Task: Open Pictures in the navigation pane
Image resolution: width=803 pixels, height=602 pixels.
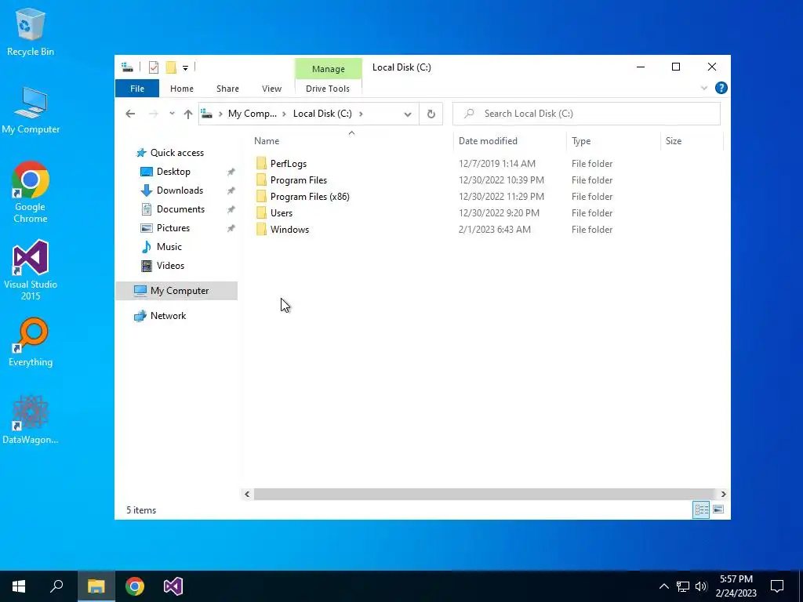Action: (x=173, y=228)
